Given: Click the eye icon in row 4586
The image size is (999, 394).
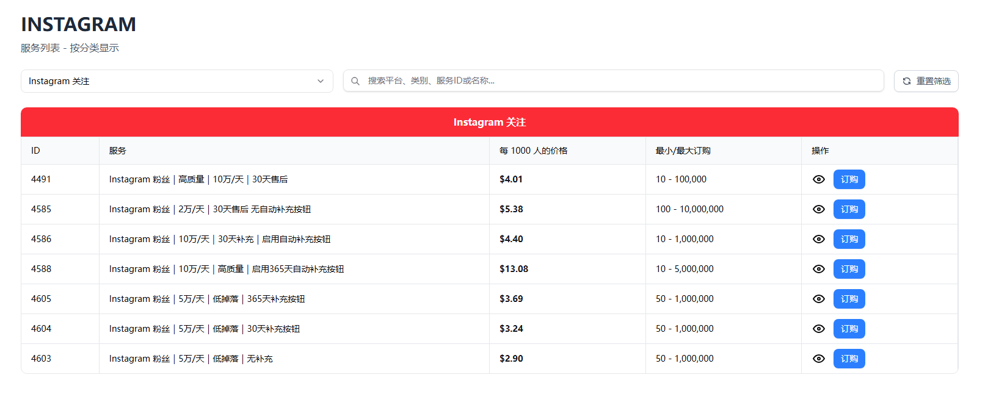Looking at the screenshot, I should coord(819,239).
